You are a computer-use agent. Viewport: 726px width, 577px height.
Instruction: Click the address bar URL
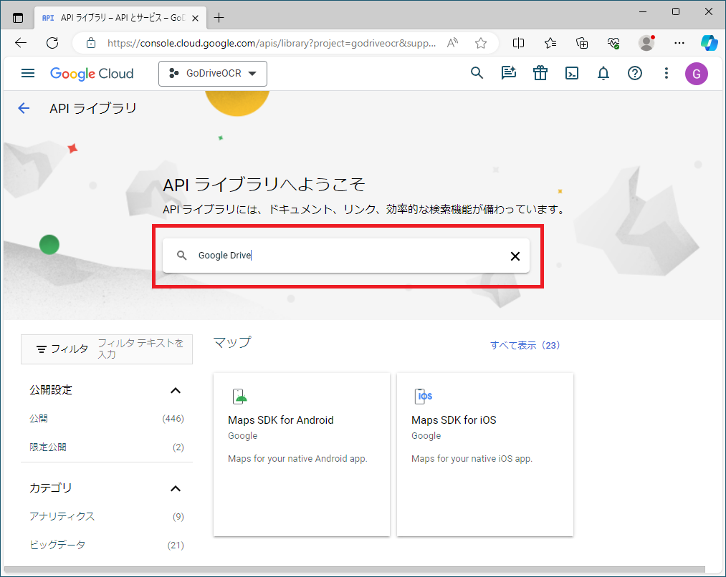272,43
